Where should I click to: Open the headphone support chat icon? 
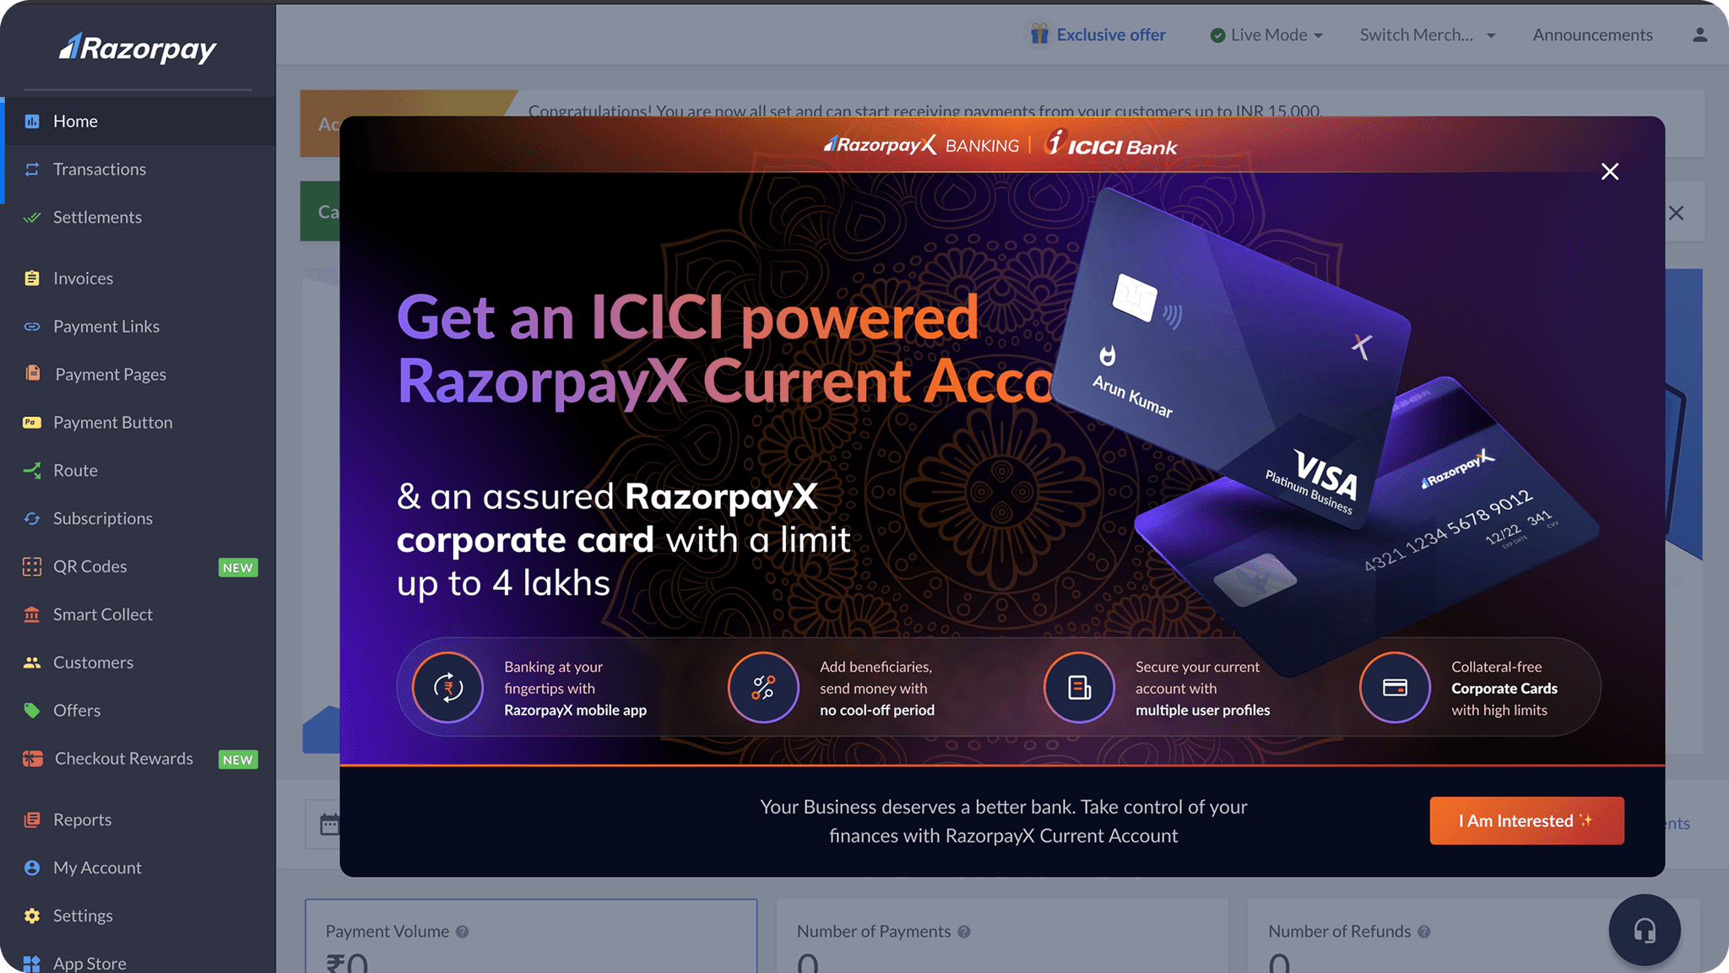[x=1645, y=930]
